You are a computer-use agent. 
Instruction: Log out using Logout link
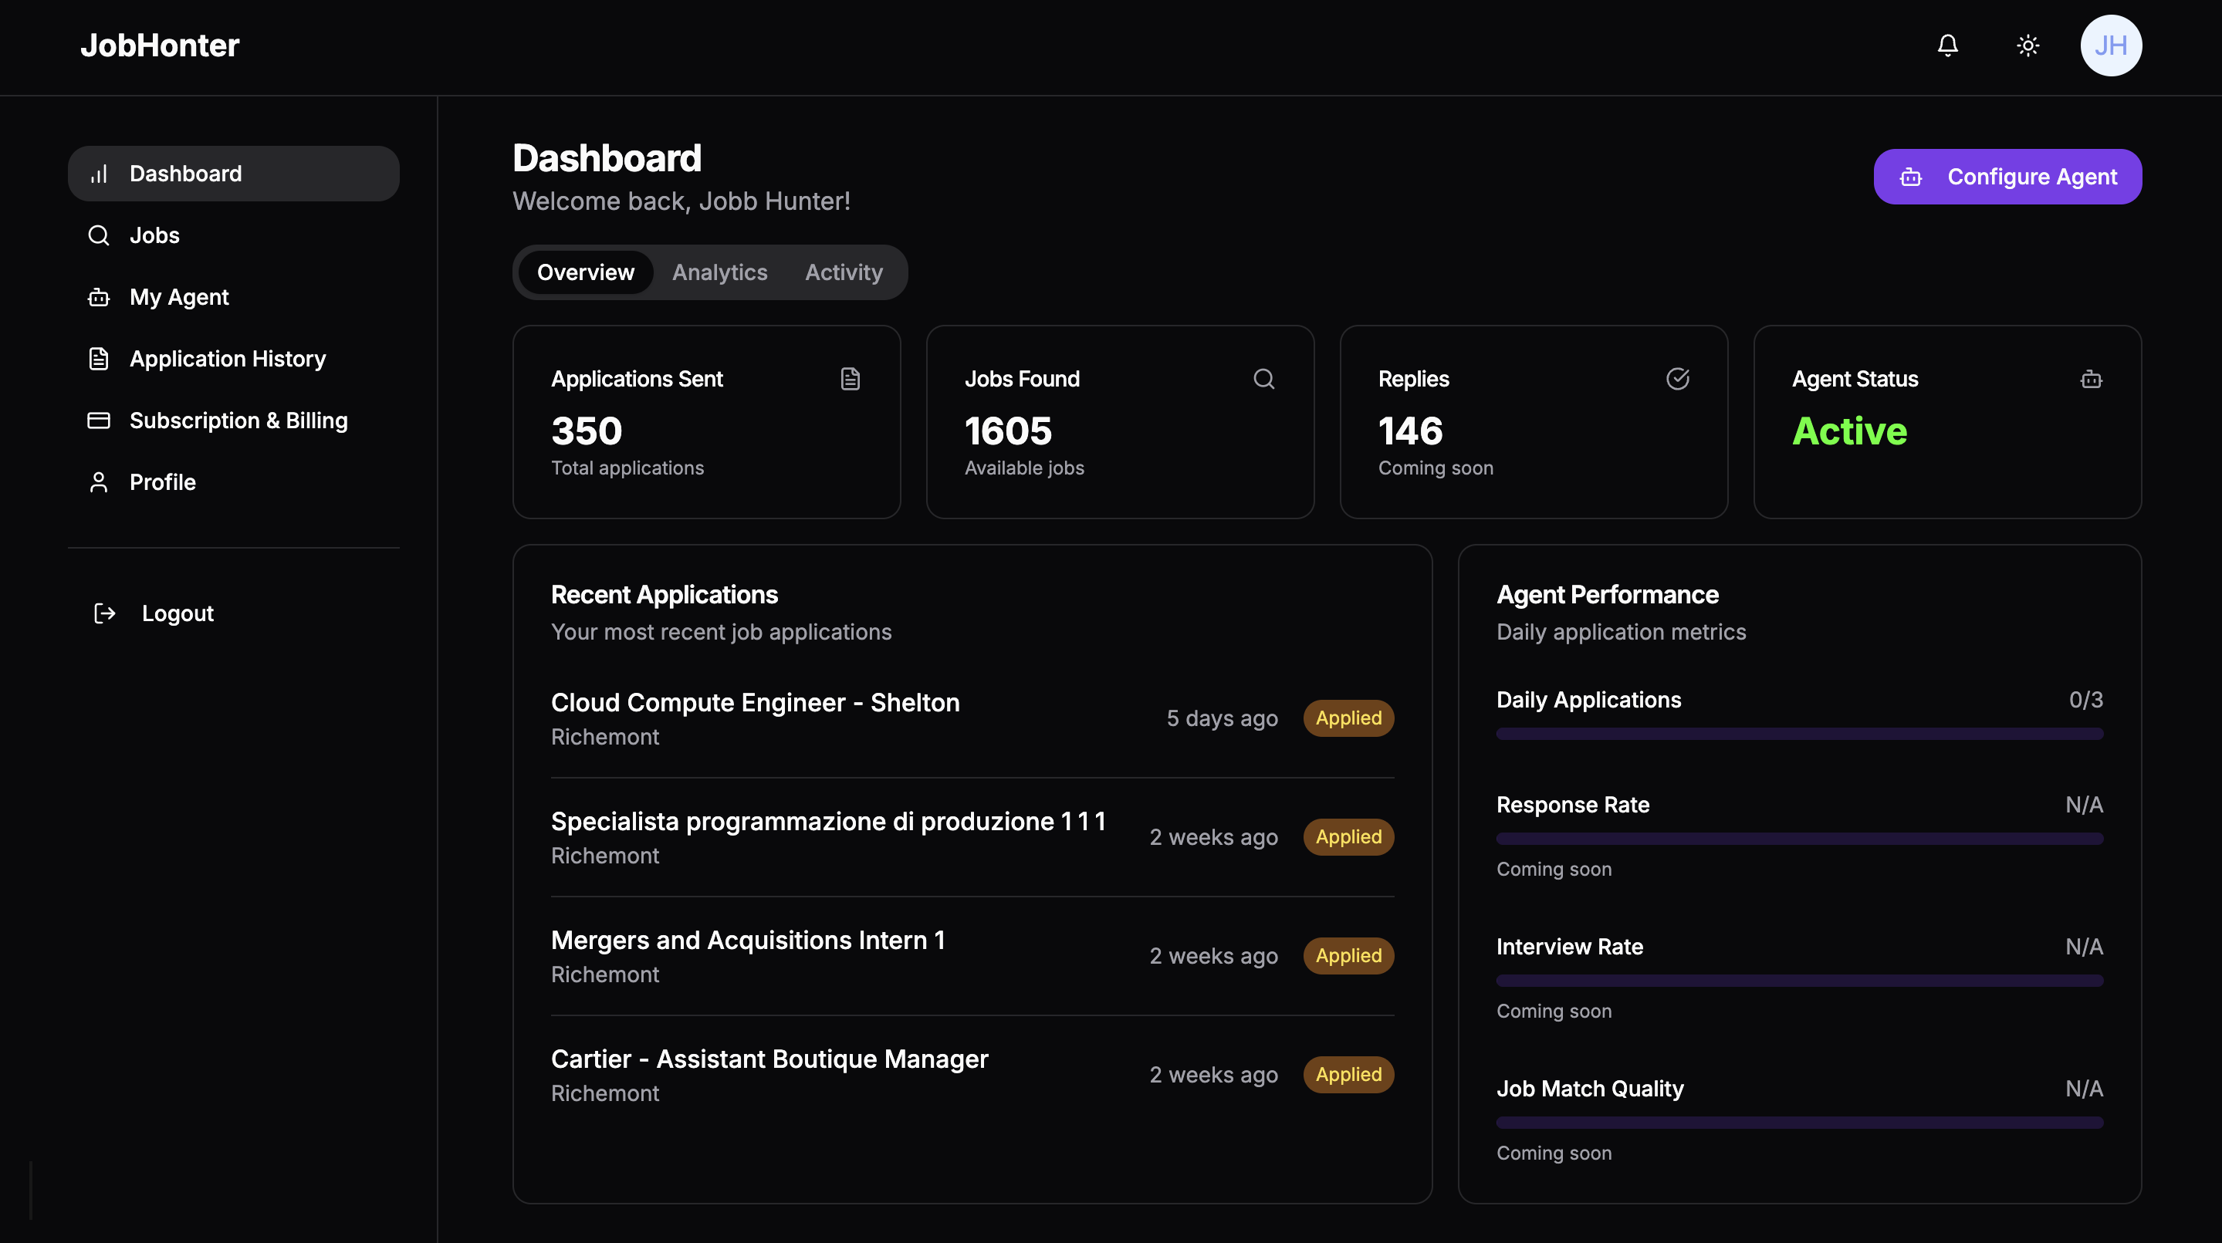[234, 613]
